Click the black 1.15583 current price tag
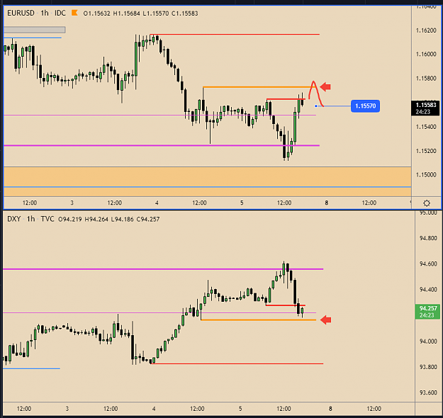The image size is (443, 418). [x=426, y=108]
